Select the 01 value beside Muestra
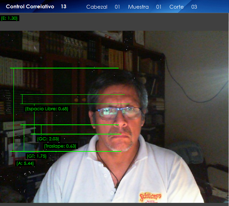Image resolution: width=229 pixels, height=206 pixels. coord(159,7)
